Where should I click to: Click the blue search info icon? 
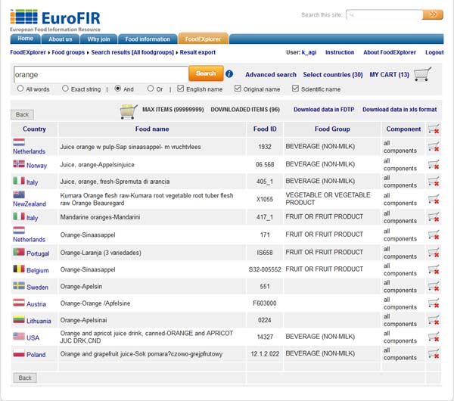pyautogui.click(x=229, y=74)
